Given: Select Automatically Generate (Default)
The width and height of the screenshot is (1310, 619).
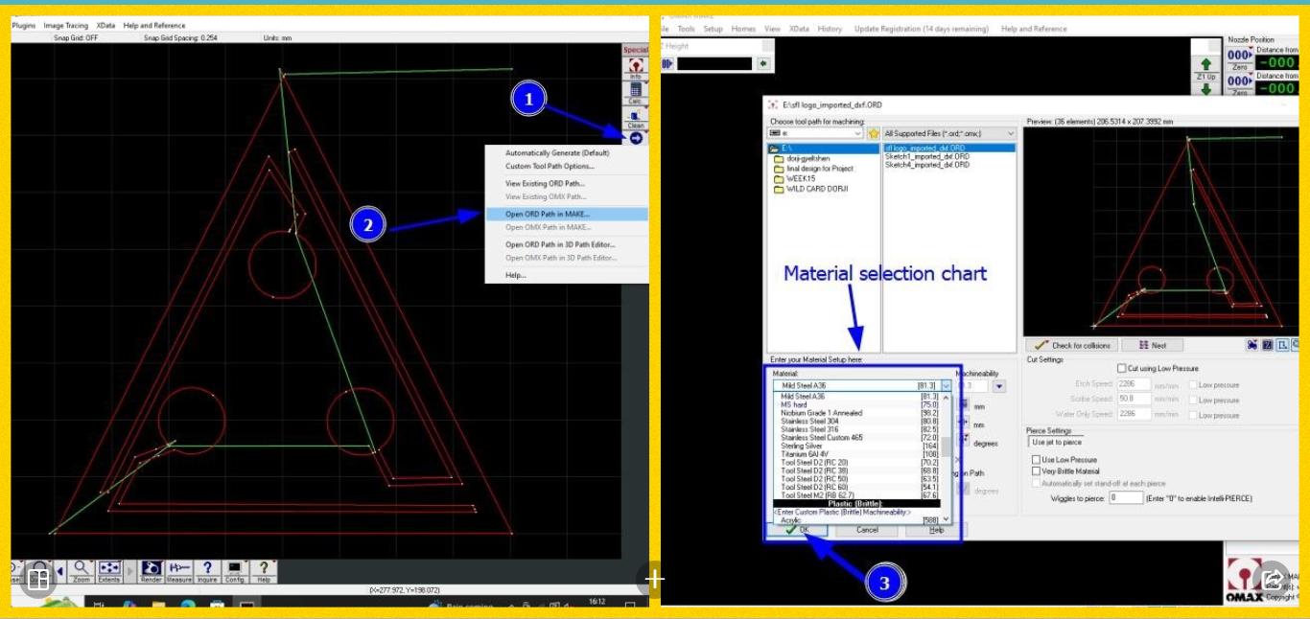Looking at the screenshot, I should (557, 153).
